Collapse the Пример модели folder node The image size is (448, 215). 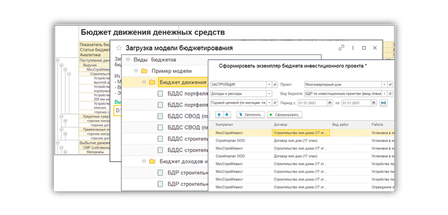[x=136, y=71]
